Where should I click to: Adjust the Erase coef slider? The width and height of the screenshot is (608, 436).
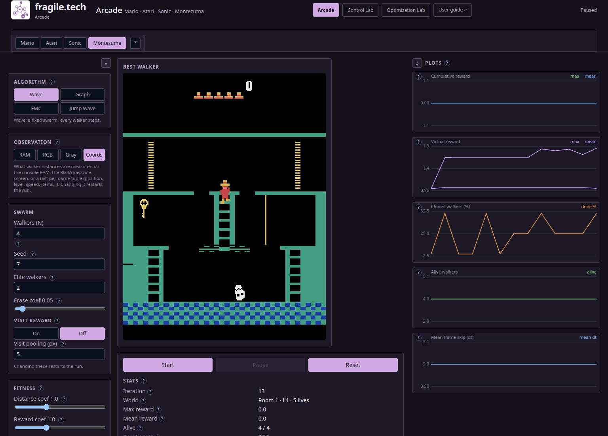(60, 309)
